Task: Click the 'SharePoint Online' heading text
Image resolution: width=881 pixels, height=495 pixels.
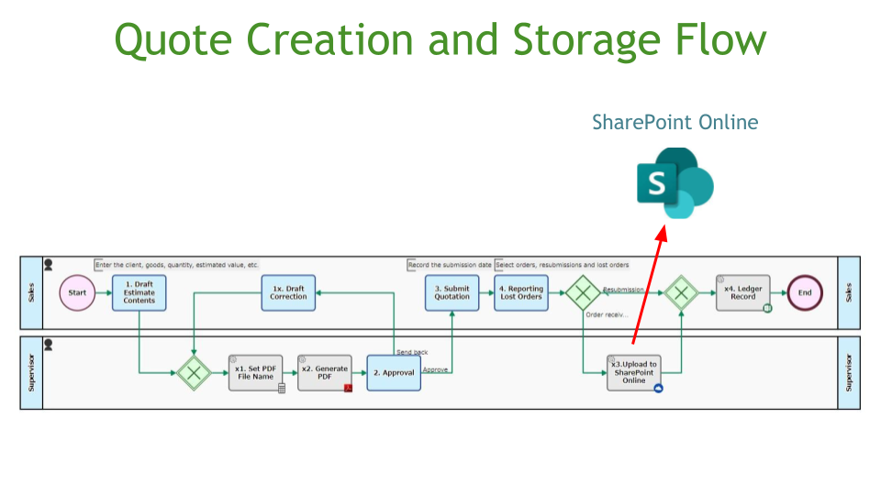Action: 675,122
